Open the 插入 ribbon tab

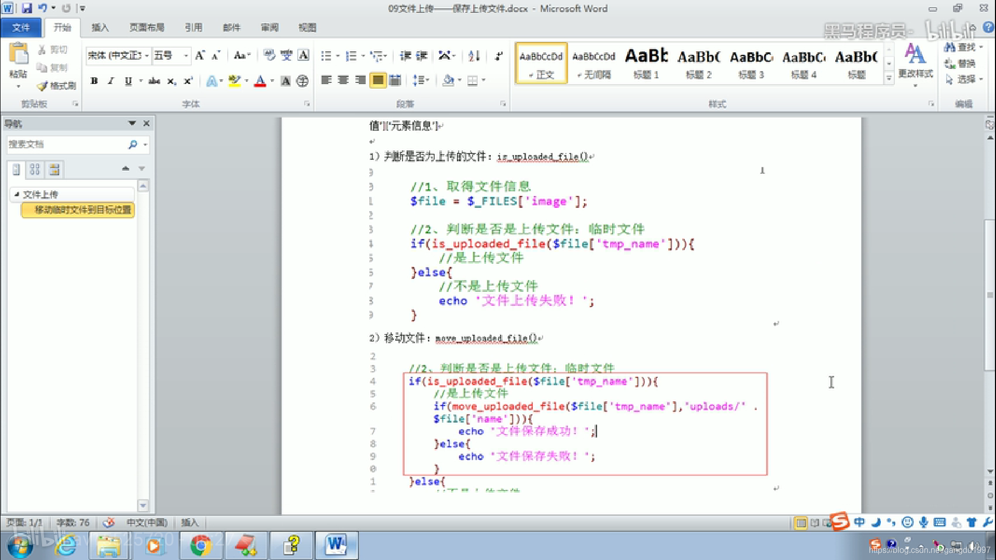point(100,27)
